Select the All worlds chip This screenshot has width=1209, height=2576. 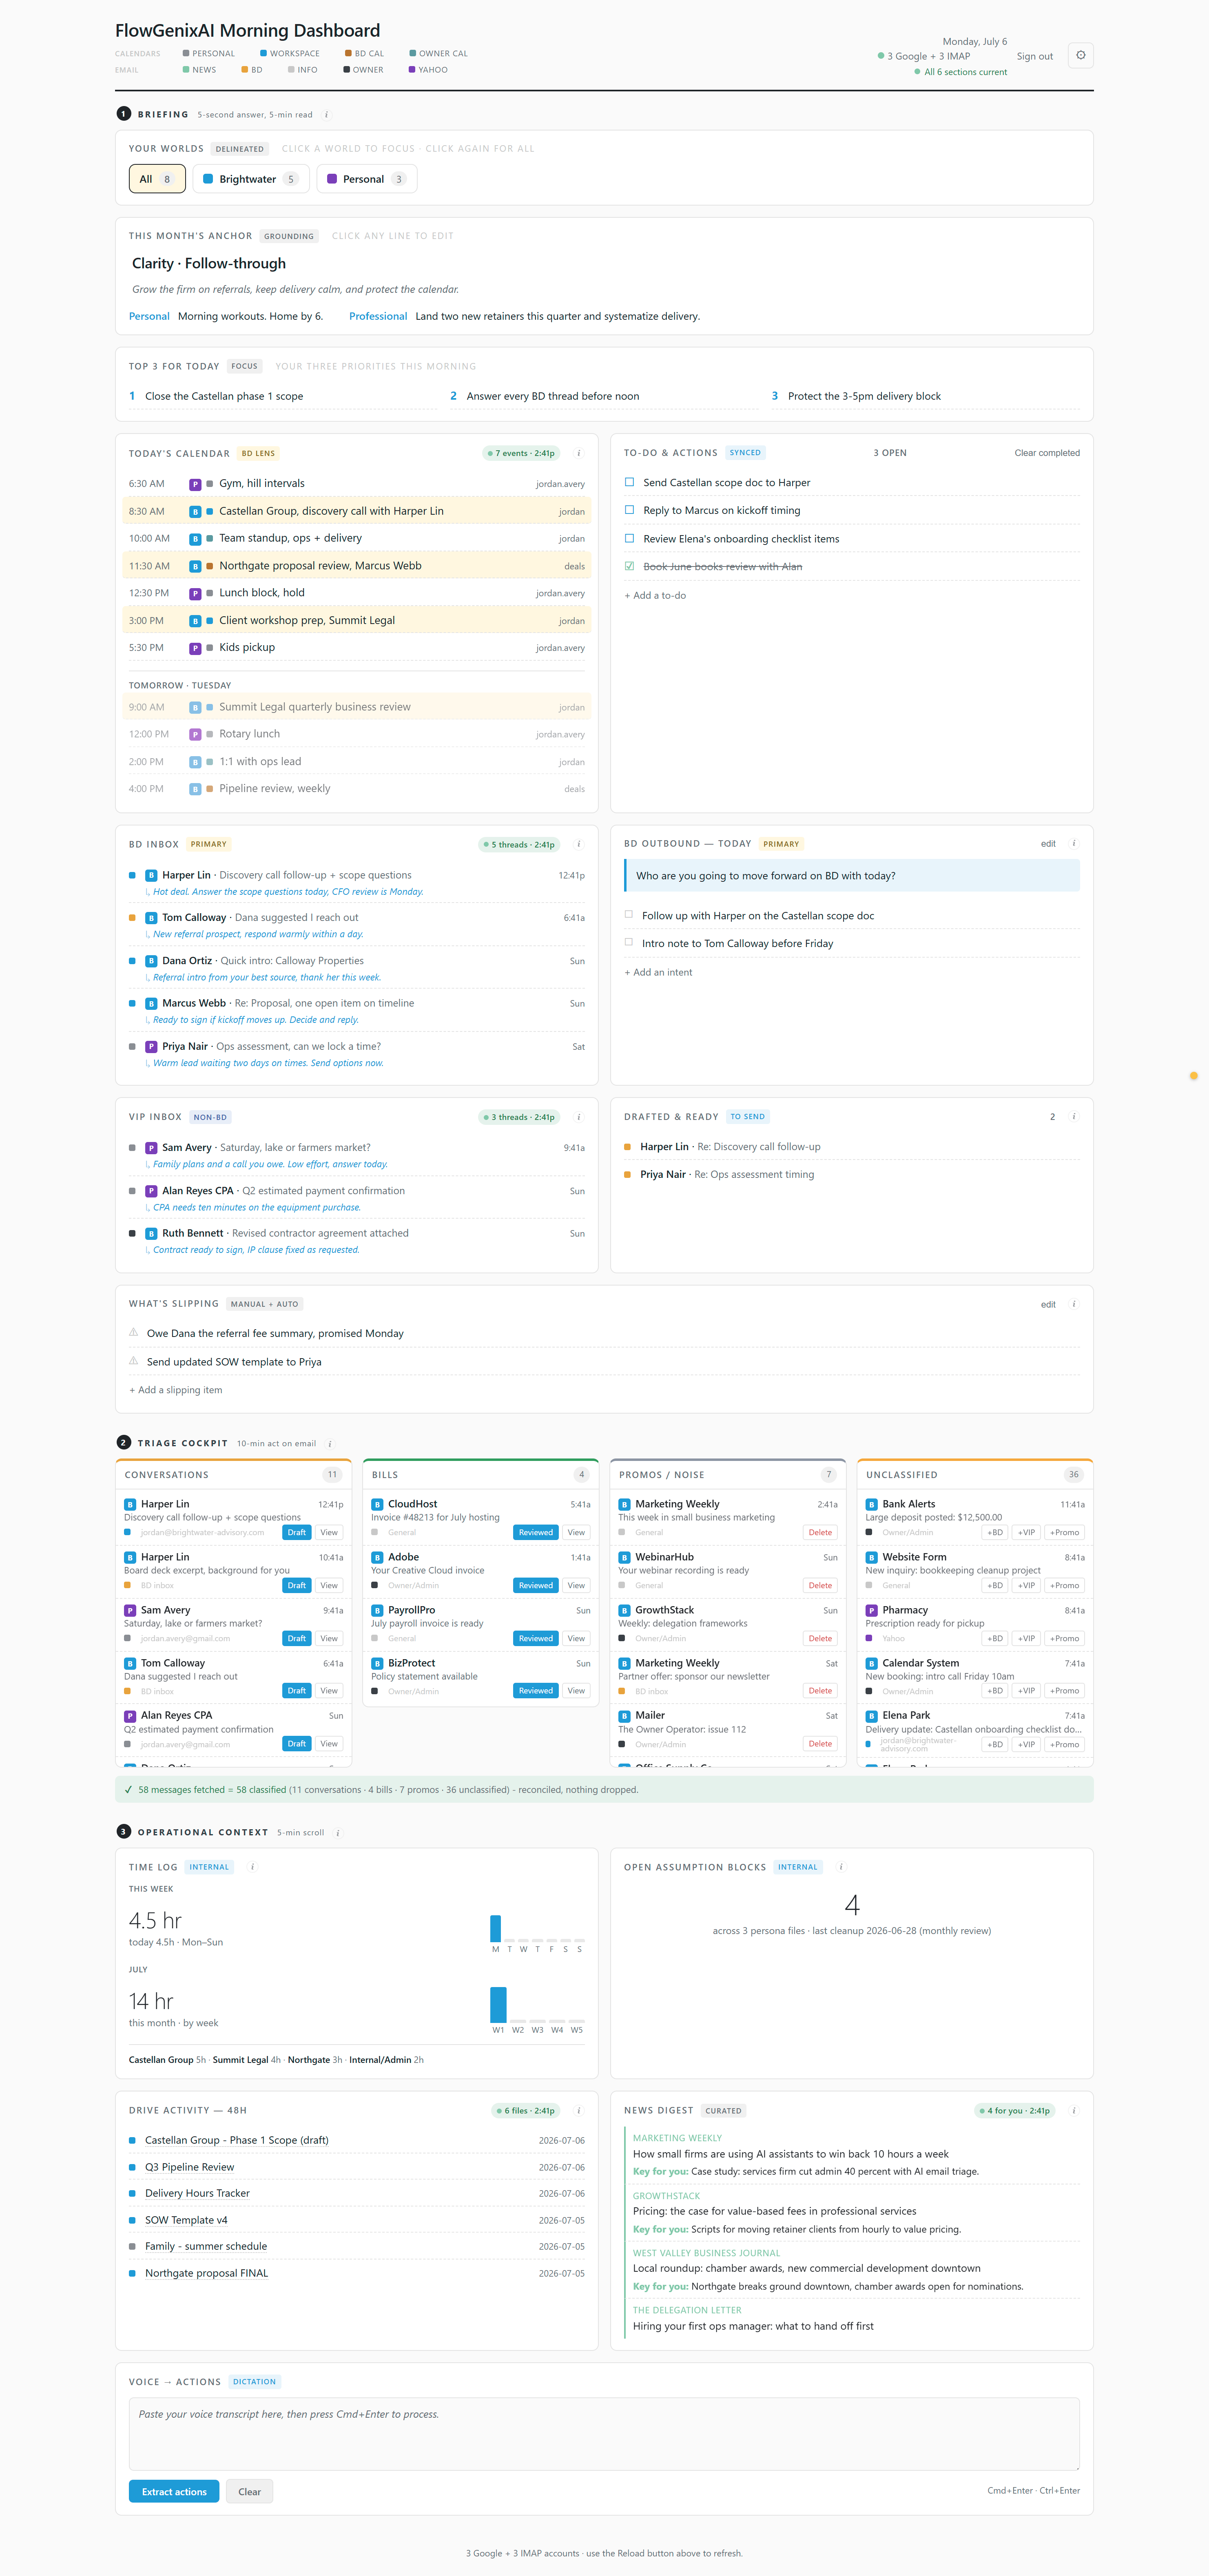click(x=157, y=179)
